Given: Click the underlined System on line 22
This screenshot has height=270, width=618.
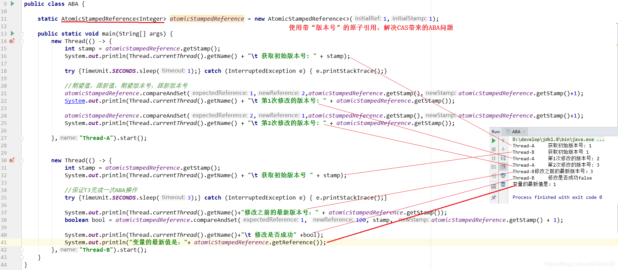Looking at the screenshot, I should 75,101.
